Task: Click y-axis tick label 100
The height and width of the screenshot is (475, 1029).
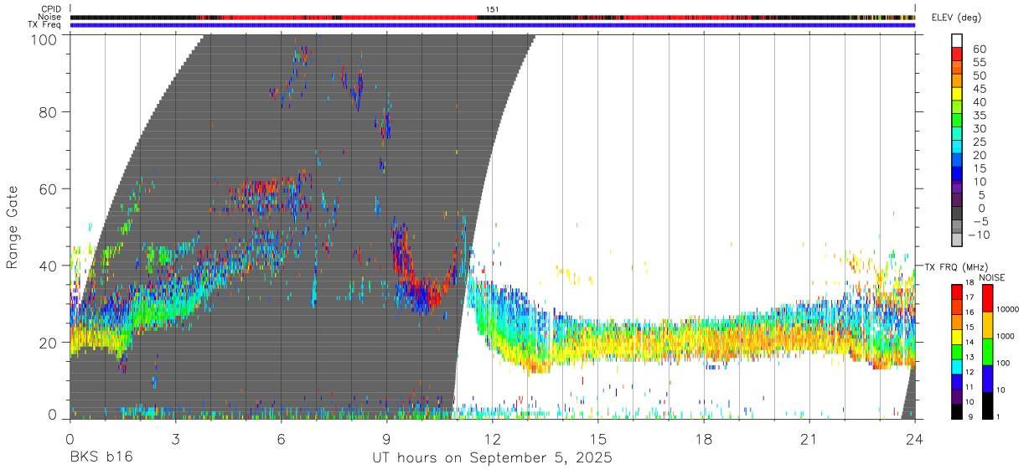Action: point(44,39)
